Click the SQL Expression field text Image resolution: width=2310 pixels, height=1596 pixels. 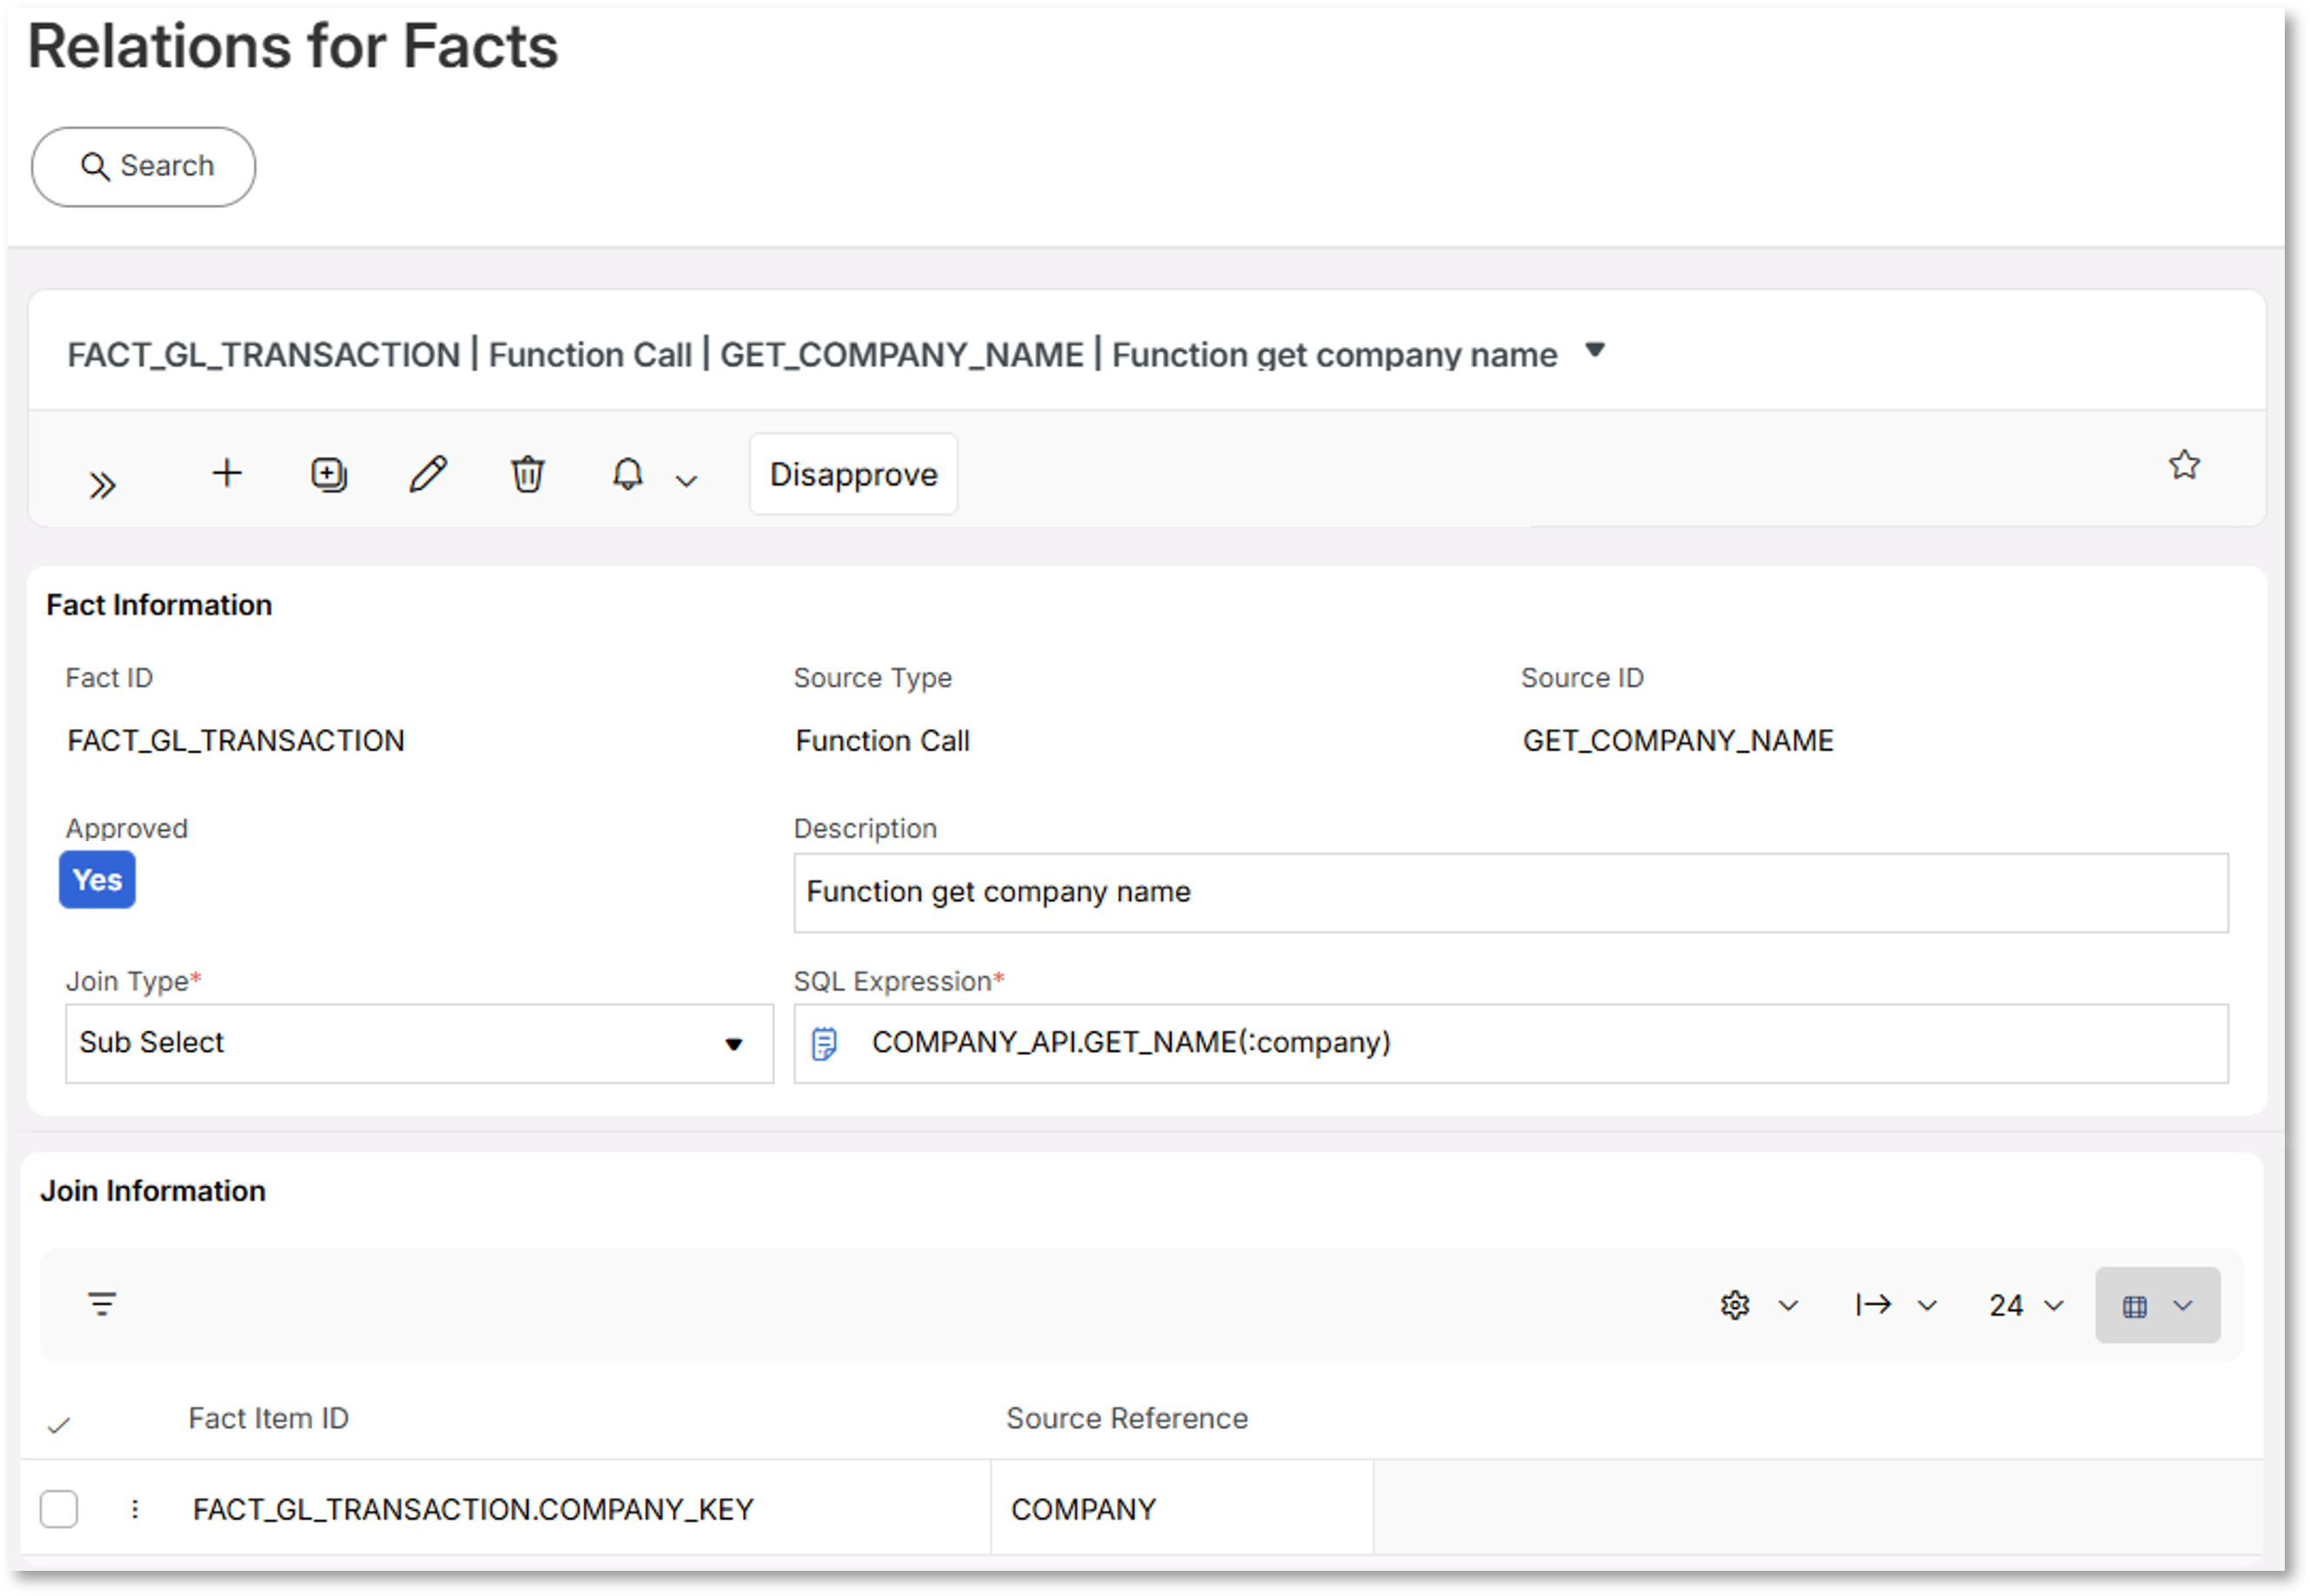pos(1131,1043)
